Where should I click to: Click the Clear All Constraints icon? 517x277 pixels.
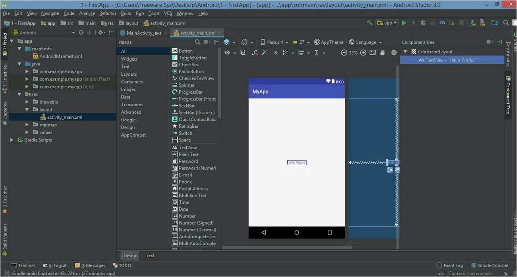[x=255, y=53]
